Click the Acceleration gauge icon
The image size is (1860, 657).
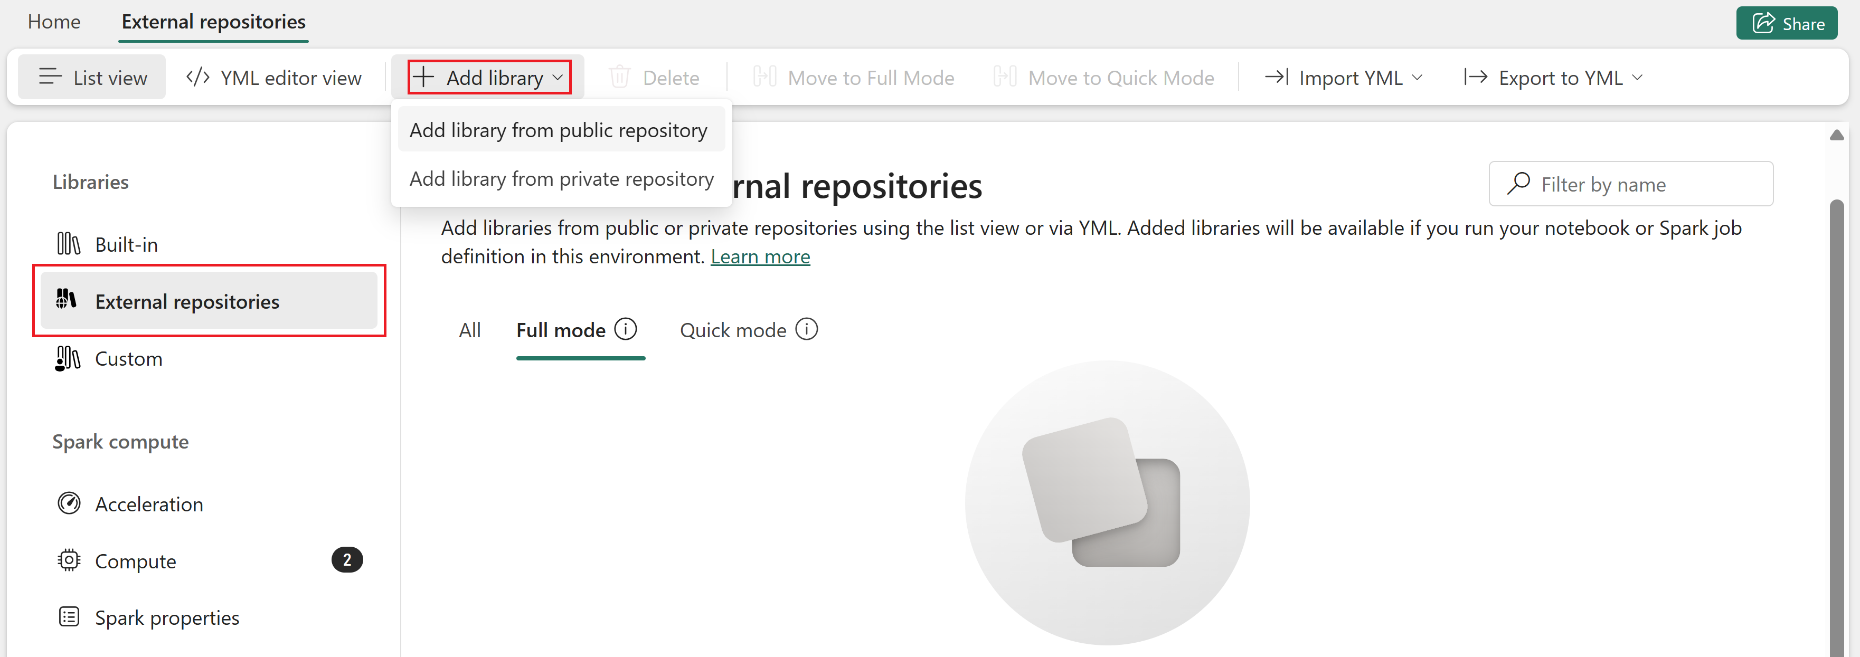69,503
